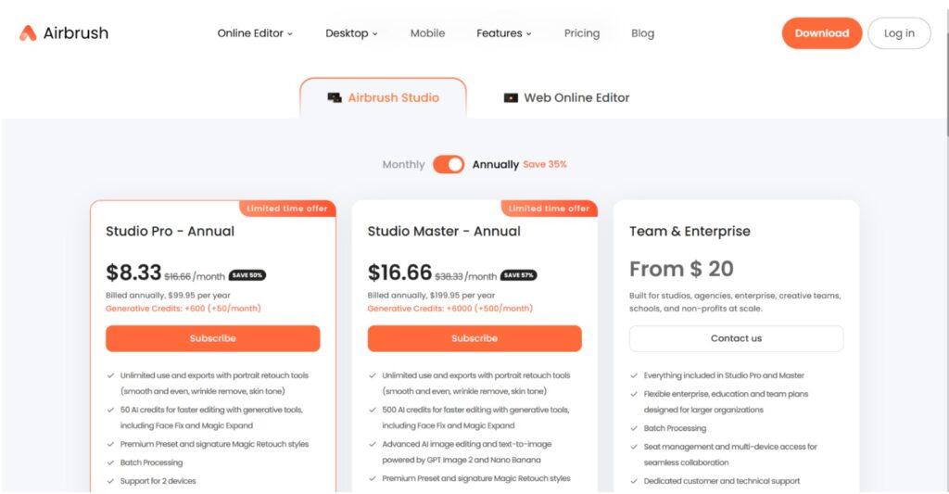Click checkmark beside '500 AI credits' feature
Viewport: 949px width, 494px height.
(x=373, y=410)
